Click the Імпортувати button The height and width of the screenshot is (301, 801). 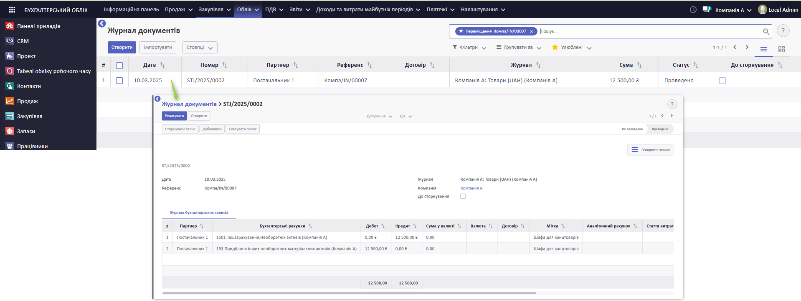(158, 47)
